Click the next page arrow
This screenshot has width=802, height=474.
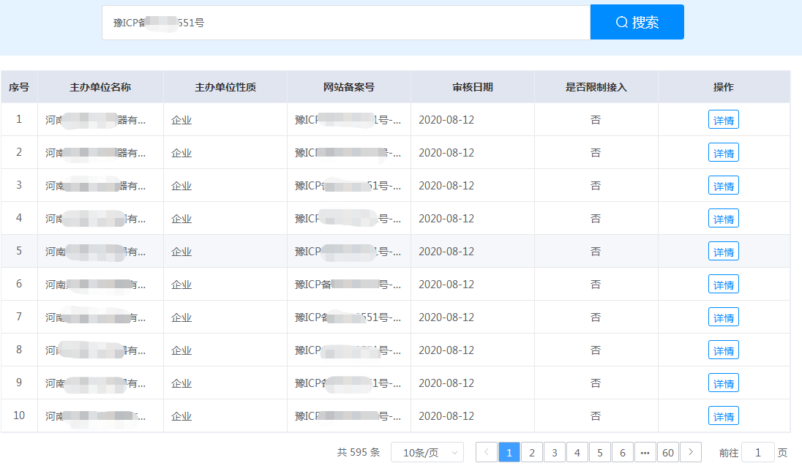click(x=691, y=452)
